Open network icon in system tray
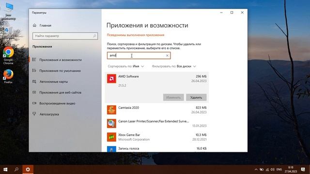Image resolution: width=310 pixels, height=174 pixels. 267,170
